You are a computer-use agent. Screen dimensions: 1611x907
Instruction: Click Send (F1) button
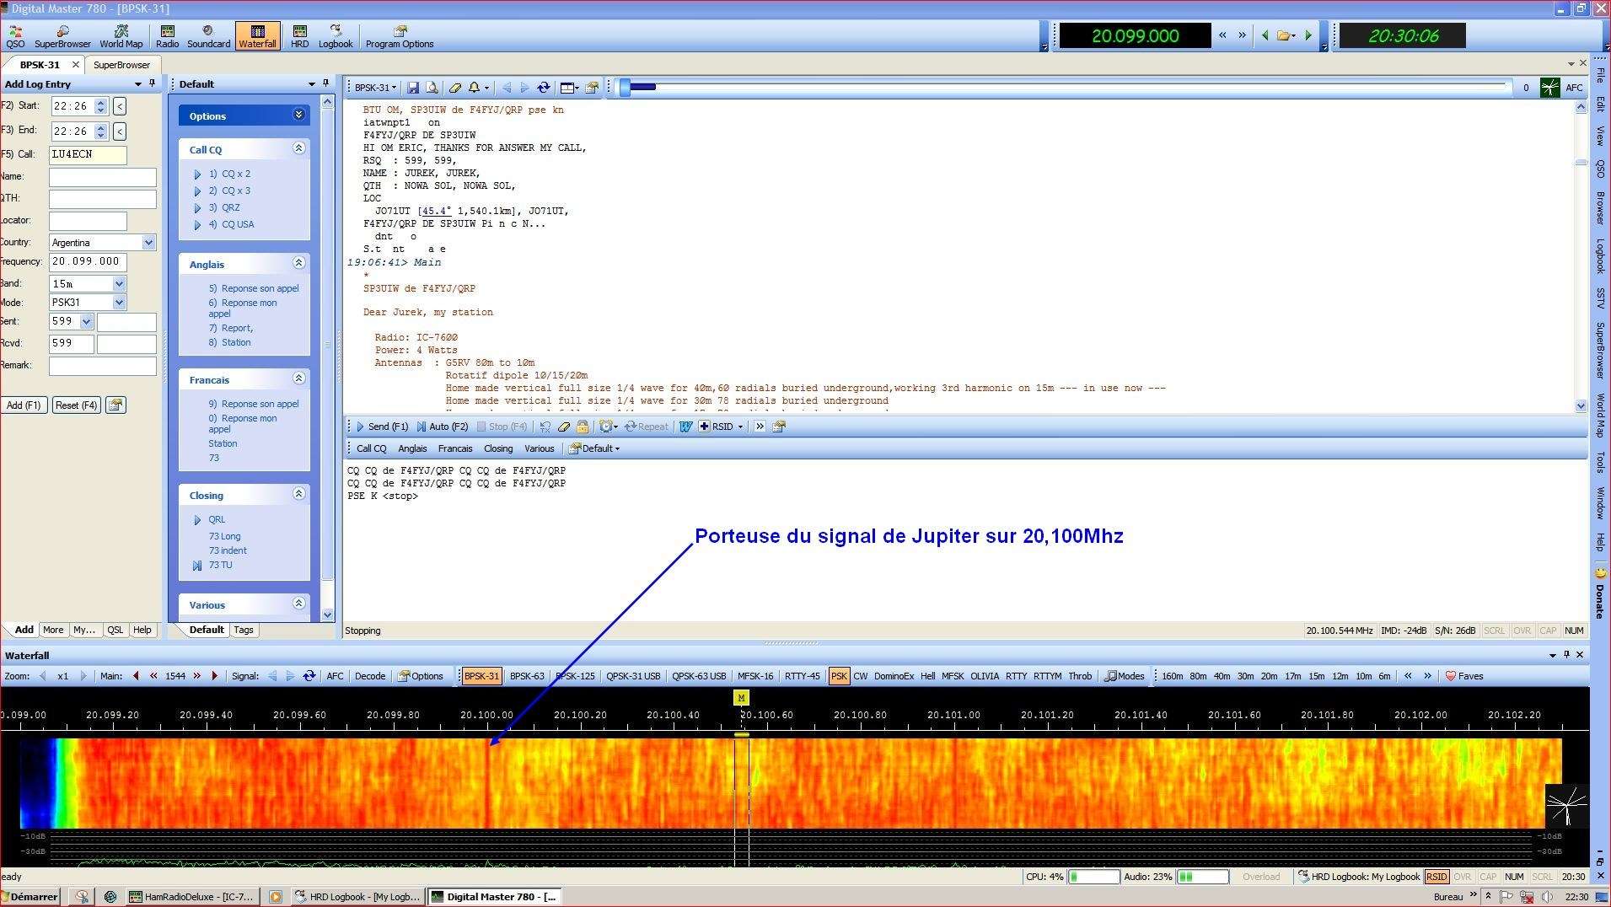click(382, 427)
